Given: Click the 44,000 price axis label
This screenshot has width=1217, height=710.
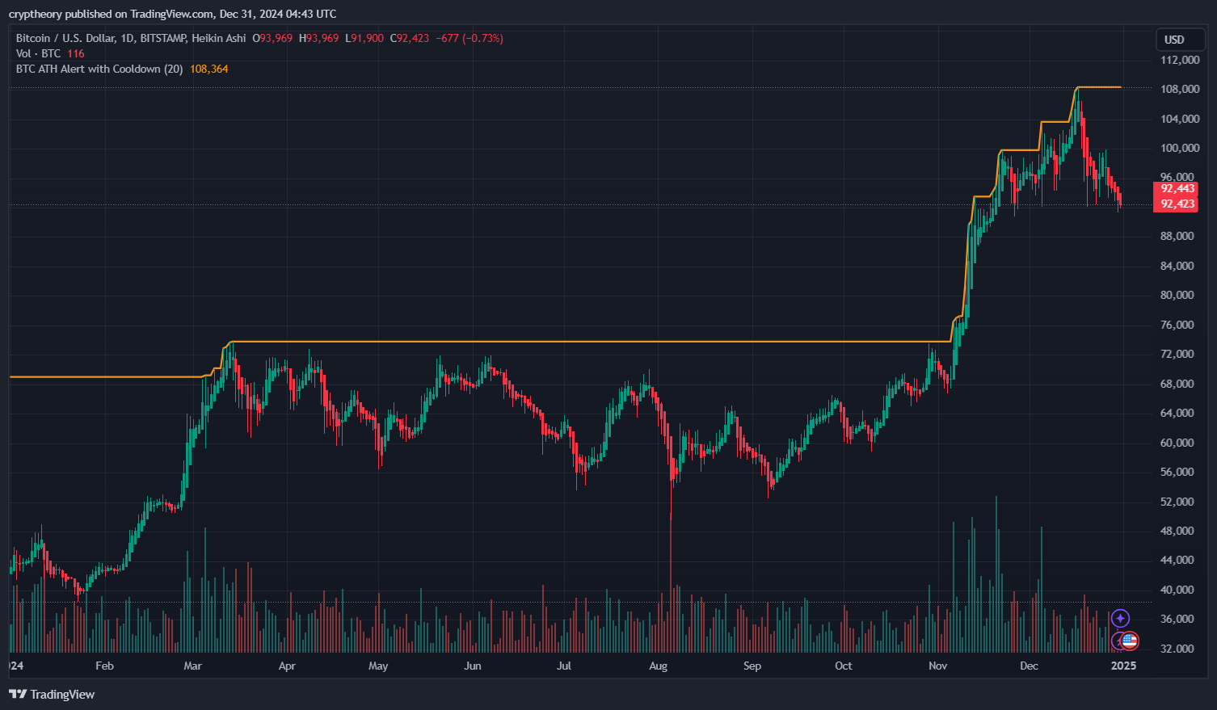Looking at the screenshot, I should pyautogui.click(x=1177, y=560).
